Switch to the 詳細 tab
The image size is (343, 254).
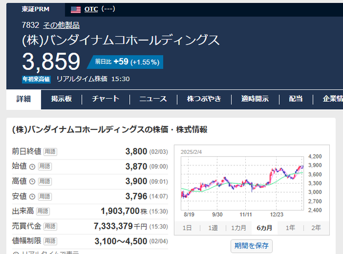23,99
